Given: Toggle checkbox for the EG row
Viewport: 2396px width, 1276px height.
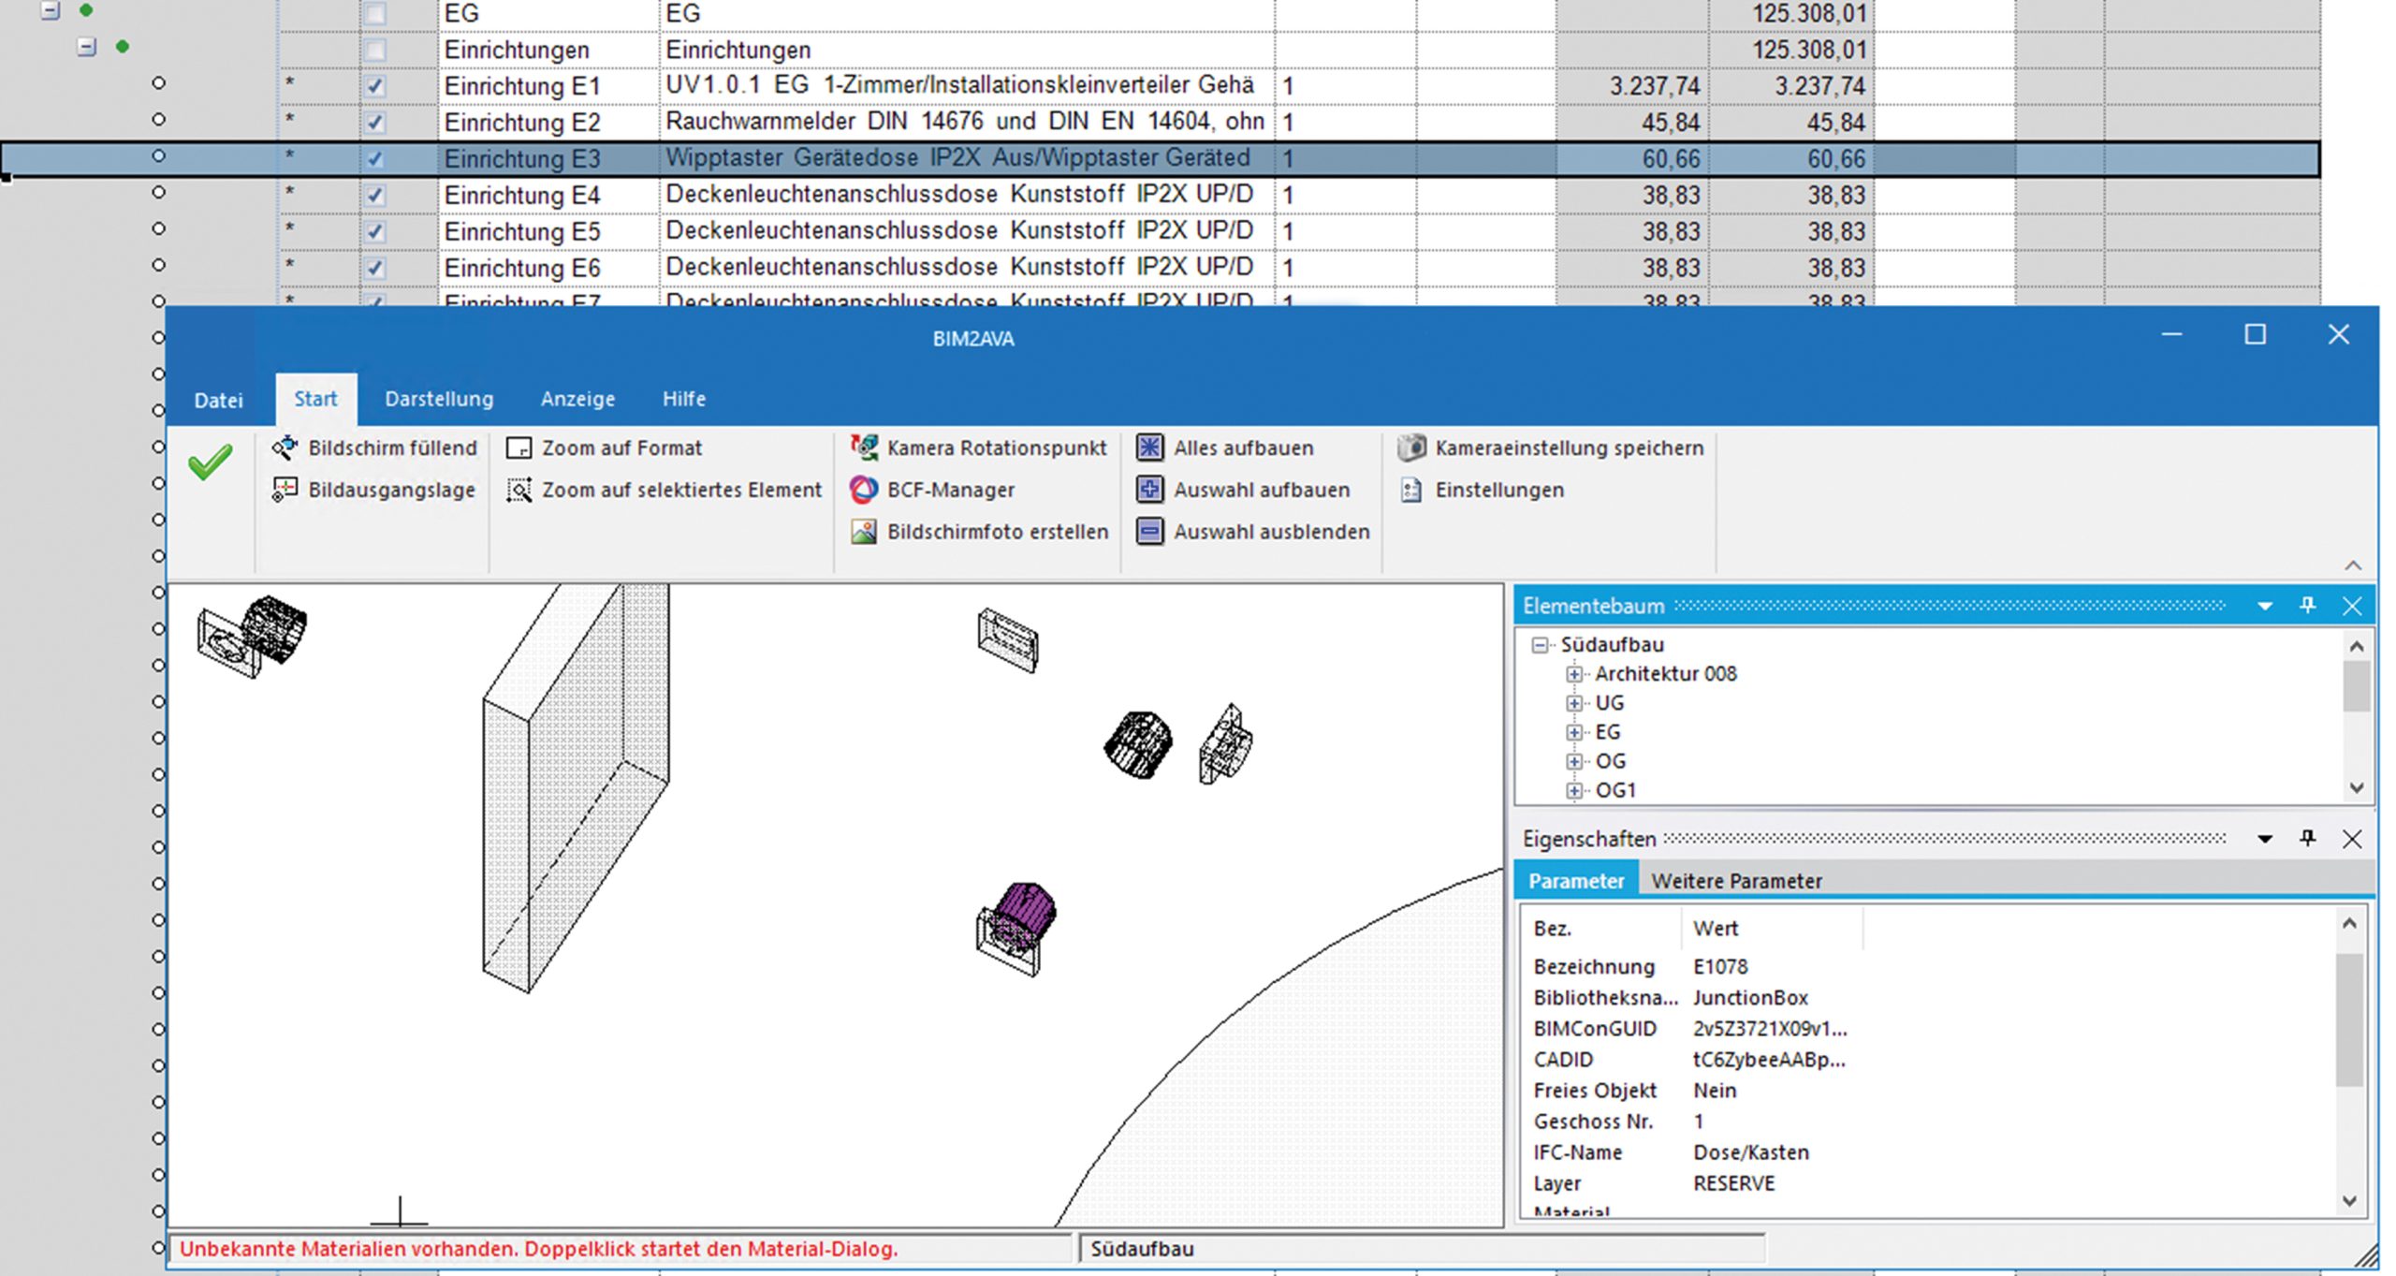Looking at the screenshot, I should [375, 13].
